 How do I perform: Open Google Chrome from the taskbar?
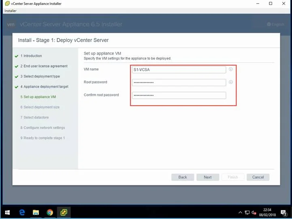pyautogui.click(x=50, y=212)
